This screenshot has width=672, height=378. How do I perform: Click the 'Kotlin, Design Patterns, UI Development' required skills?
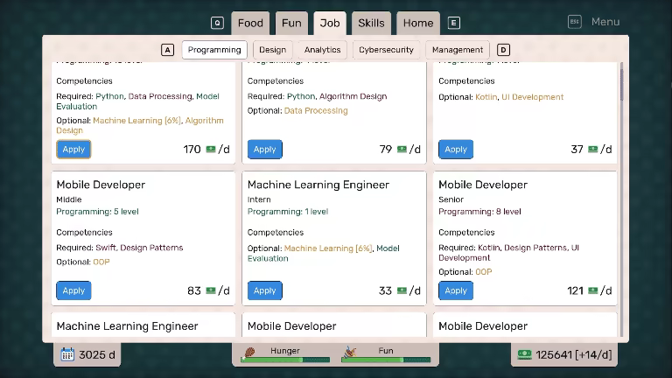[508, 253]
